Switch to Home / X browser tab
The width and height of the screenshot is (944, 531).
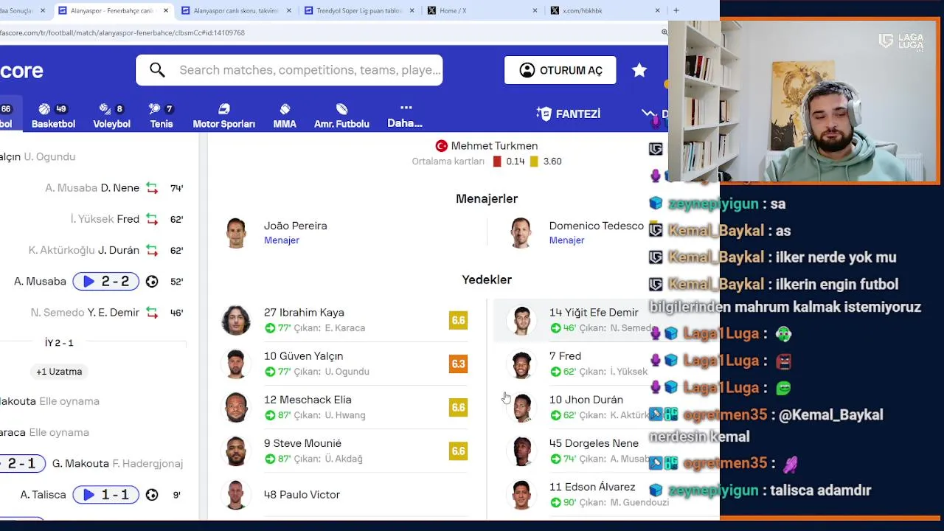pos(481,10)
